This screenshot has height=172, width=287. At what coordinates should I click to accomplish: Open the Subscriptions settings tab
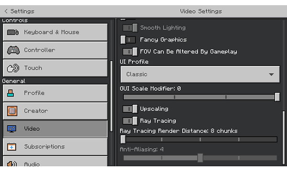tap(55, 147)
